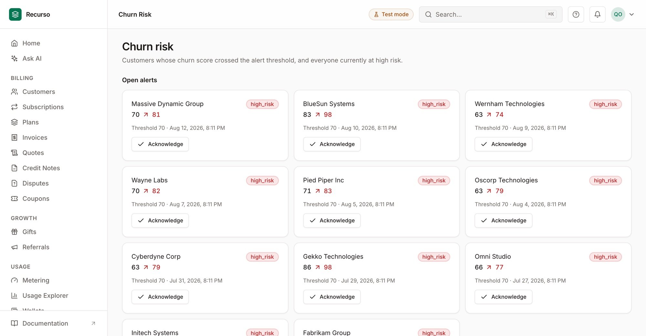Viewport: 646px width, 336px height.
Task: Click high_risk badge on Wernham Technologies
Action: [x=605, y=104]
